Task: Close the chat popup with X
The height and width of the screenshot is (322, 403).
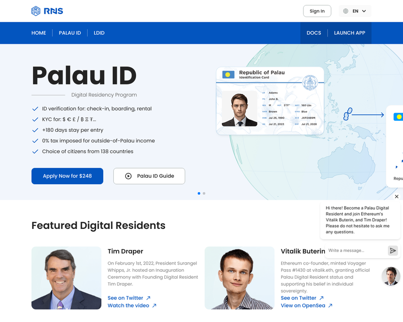Action: point(396,196)
